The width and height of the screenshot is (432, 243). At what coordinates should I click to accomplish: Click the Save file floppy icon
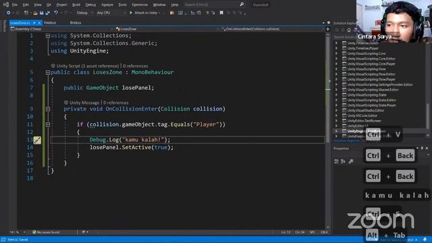pyautogui.click(x=41, y=13)
